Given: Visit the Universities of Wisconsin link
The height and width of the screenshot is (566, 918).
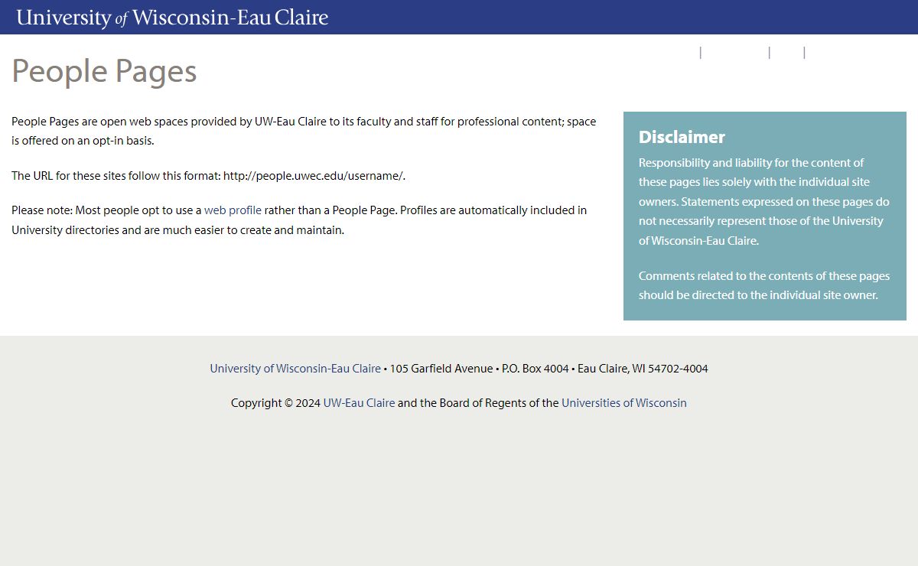Looking at the screenshot, I should pos(624,403).
